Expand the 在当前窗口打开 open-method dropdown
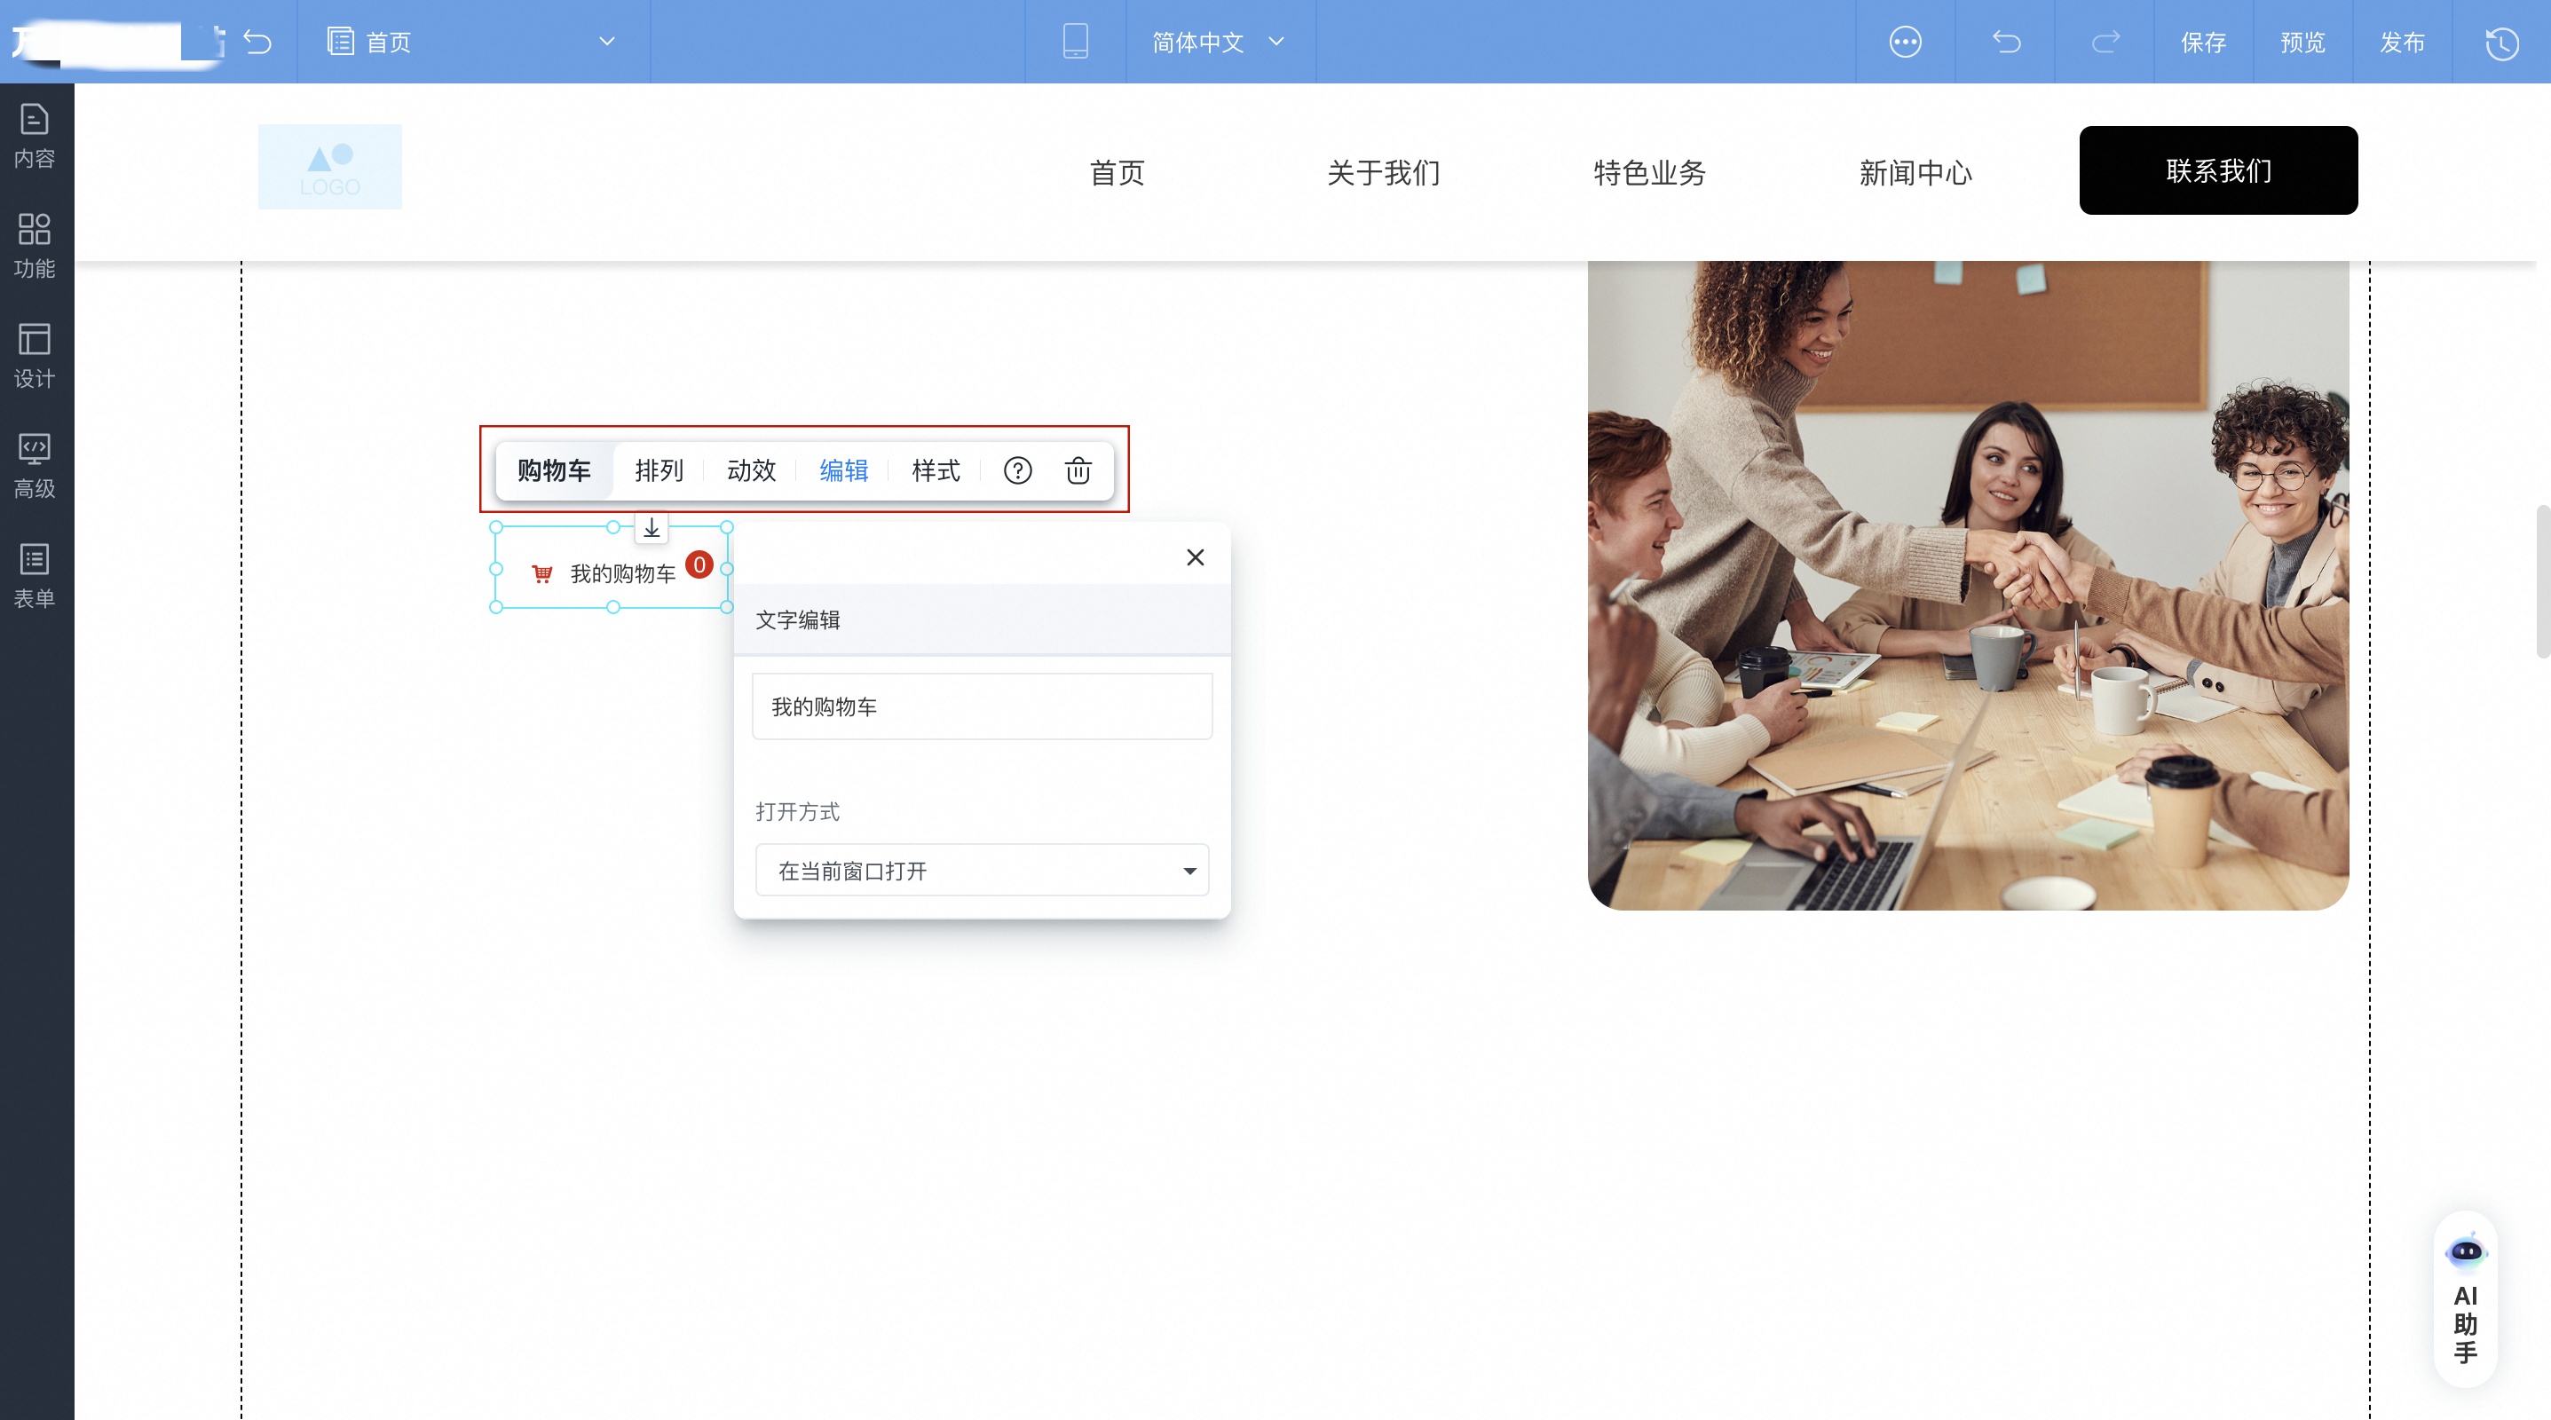Screen dimensions: 2551x1420 click(982, 871)
